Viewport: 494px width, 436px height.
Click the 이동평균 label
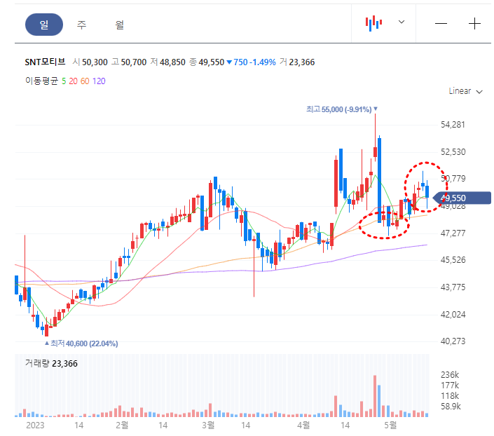coord(42,81)
